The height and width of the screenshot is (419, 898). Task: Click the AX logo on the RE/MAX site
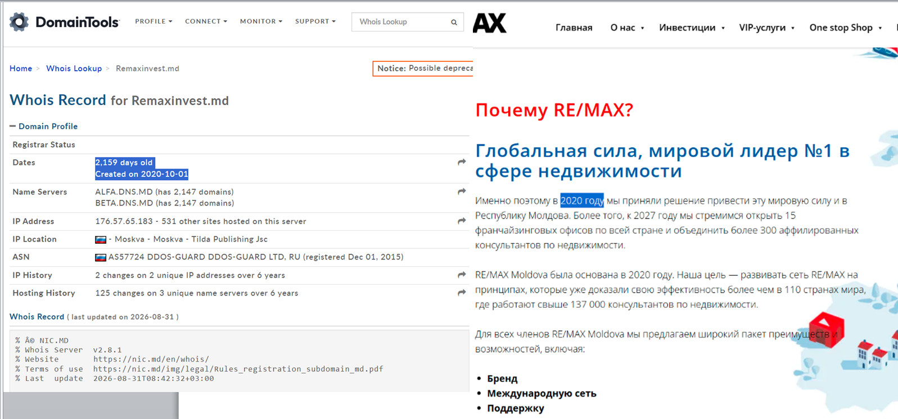(x=490, y=23)
